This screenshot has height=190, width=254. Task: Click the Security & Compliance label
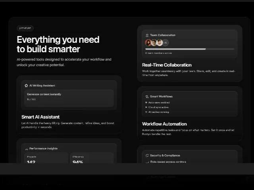(165, 156)
